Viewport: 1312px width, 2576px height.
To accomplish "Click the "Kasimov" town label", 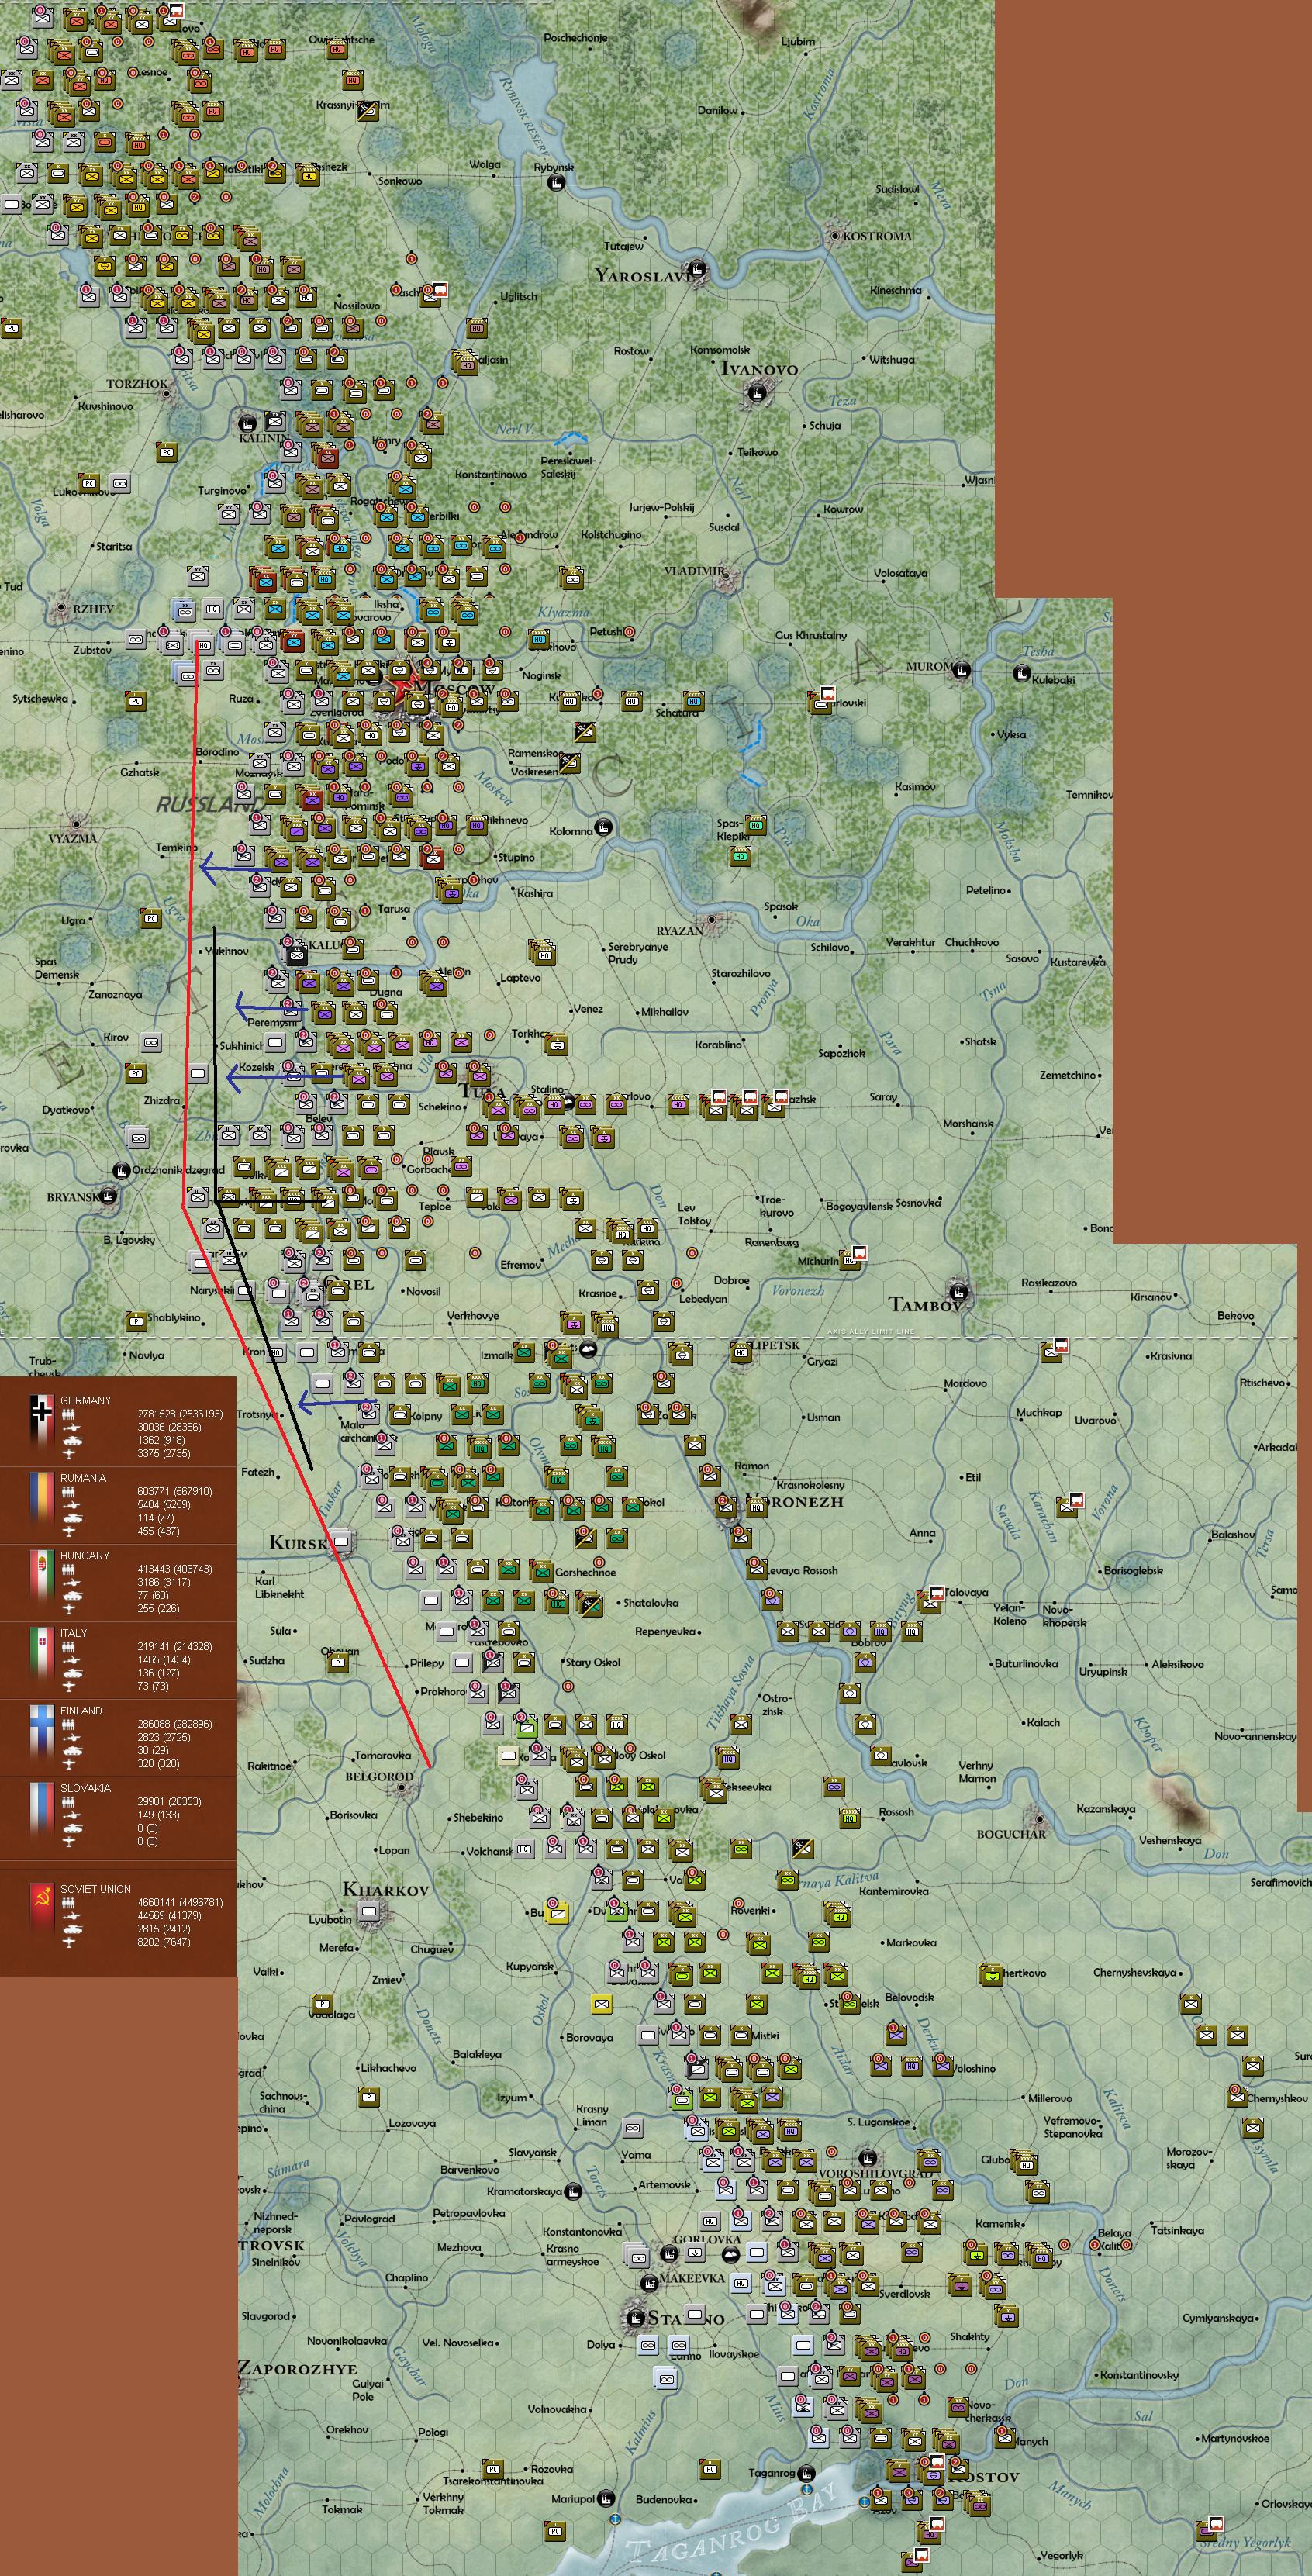I will [x=915, y=787].
